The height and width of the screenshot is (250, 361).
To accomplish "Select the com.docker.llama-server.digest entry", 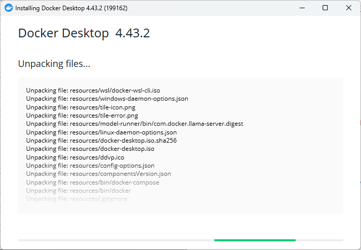I will pos(134,124).
